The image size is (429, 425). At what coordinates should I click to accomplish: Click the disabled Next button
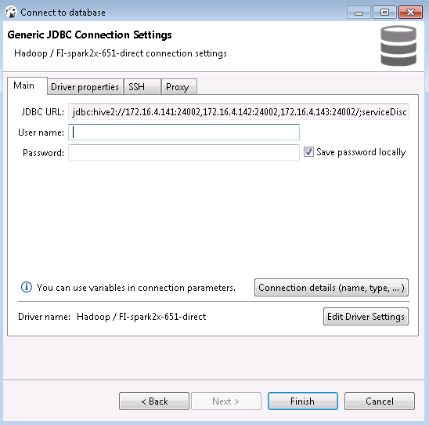coord(226,401)
